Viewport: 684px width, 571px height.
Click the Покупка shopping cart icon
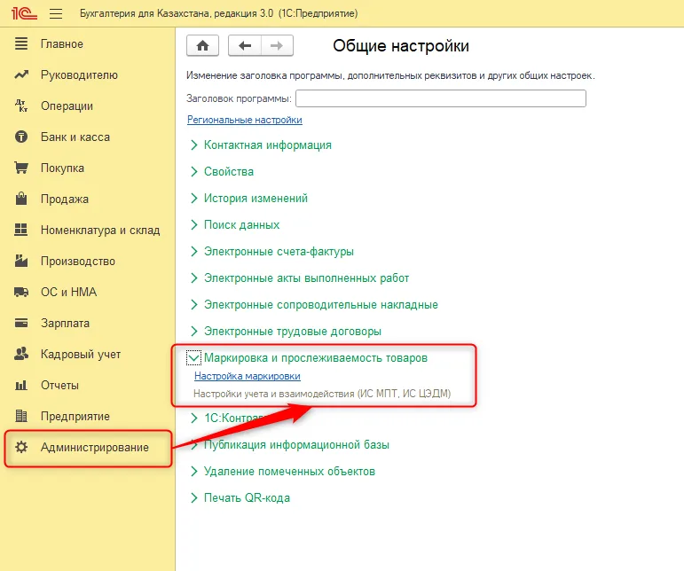(x=21, y=168)
